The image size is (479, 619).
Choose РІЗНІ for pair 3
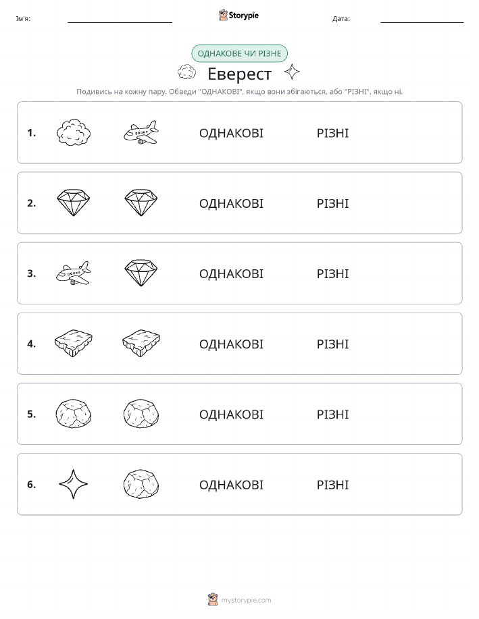click(333, 273)
